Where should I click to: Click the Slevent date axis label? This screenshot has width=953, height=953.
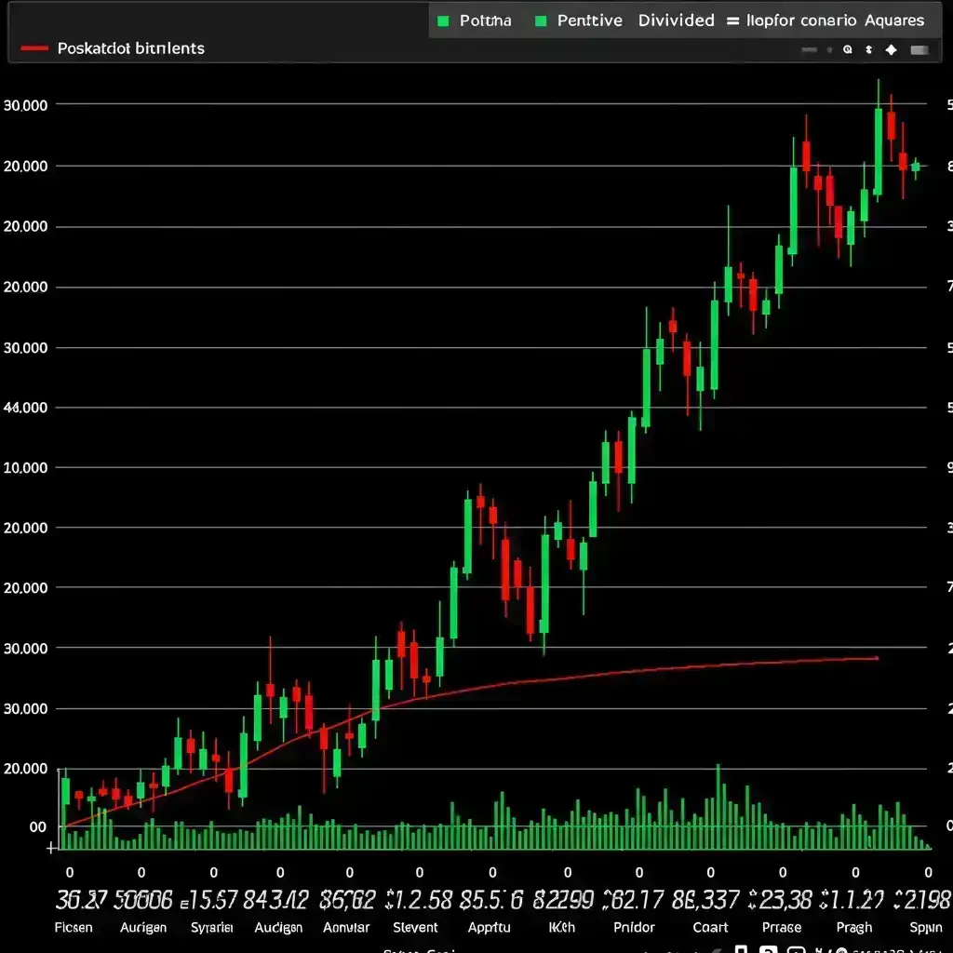[415, 928]
